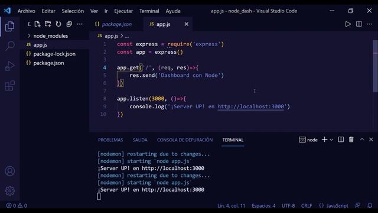The image size is (378, 213).
Task: Expand the node_modules folder
Action: point(51,36)
